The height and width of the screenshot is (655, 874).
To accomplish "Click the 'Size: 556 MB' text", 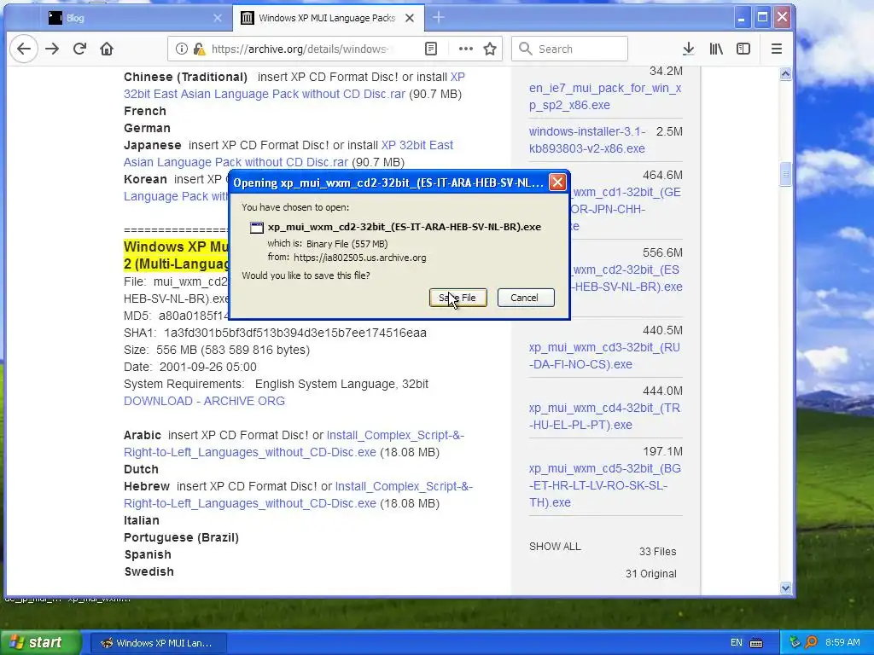I will click(x=217, y=350).
